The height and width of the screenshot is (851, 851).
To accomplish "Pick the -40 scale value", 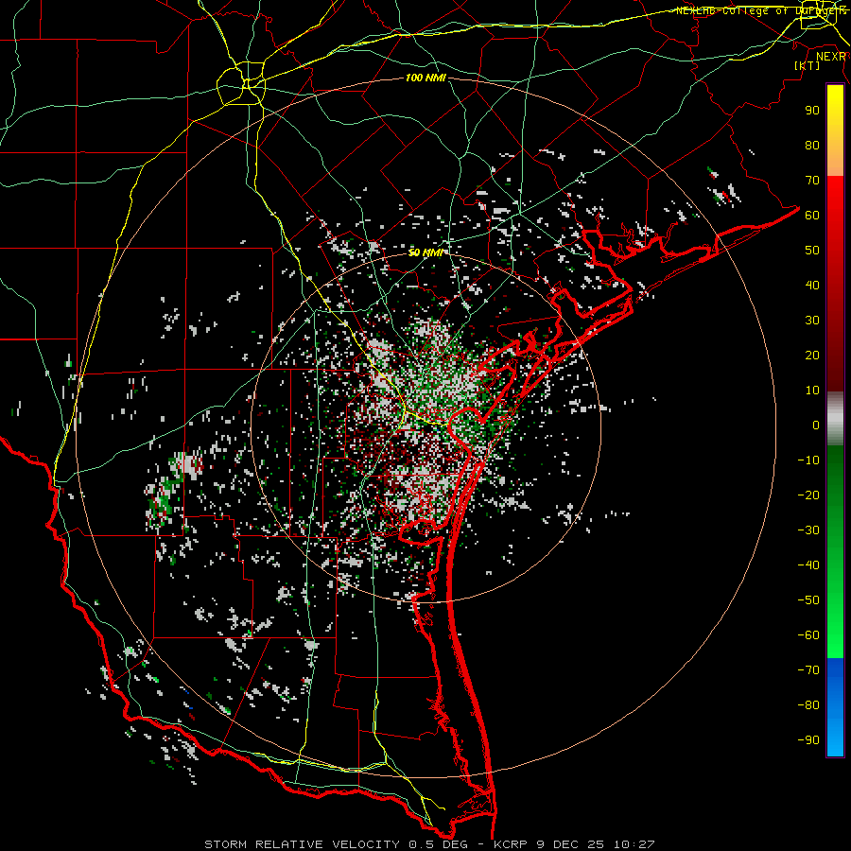I will pyautogui.click(x=808, y=565).
